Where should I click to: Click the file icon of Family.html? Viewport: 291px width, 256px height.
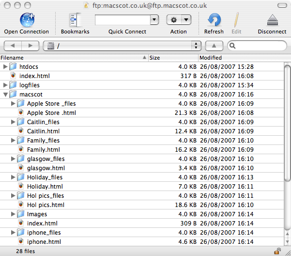21,149
